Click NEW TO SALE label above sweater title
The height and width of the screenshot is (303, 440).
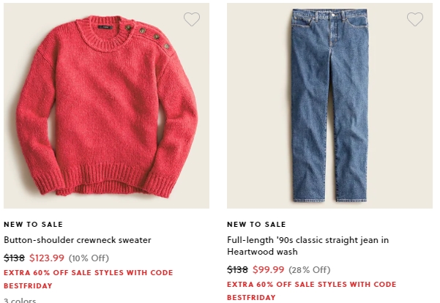34,225
